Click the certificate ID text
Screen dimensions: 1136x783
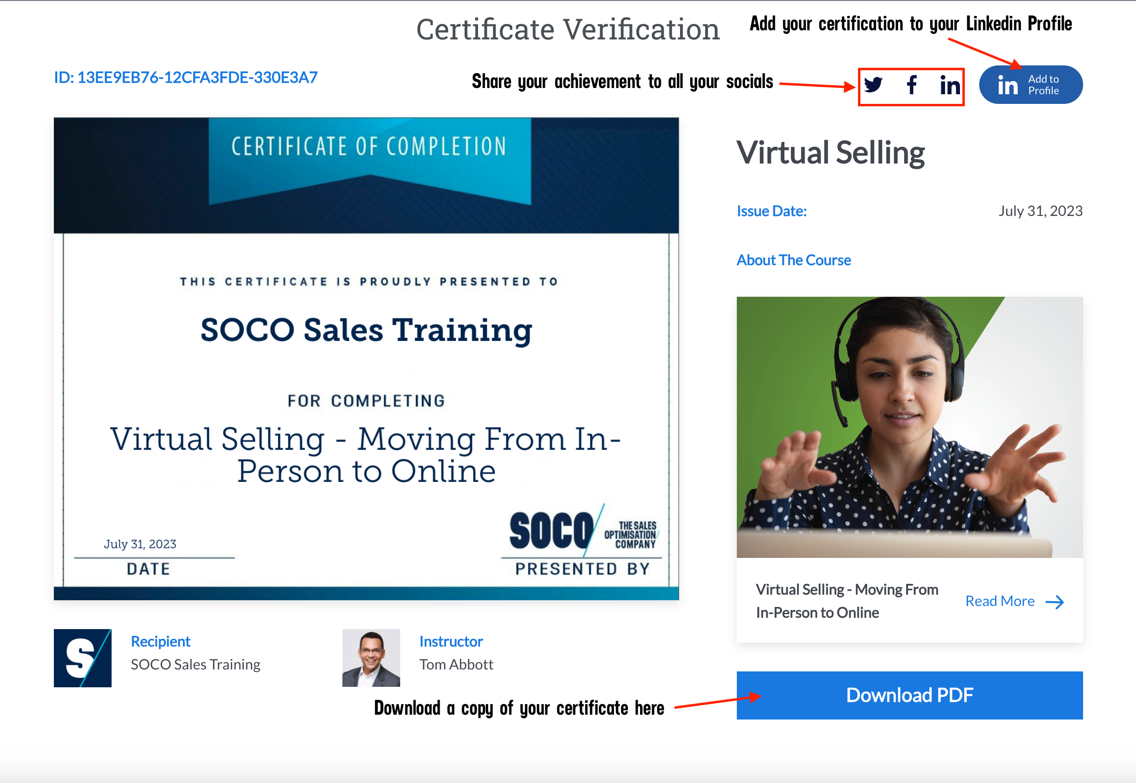click(186, 77)
